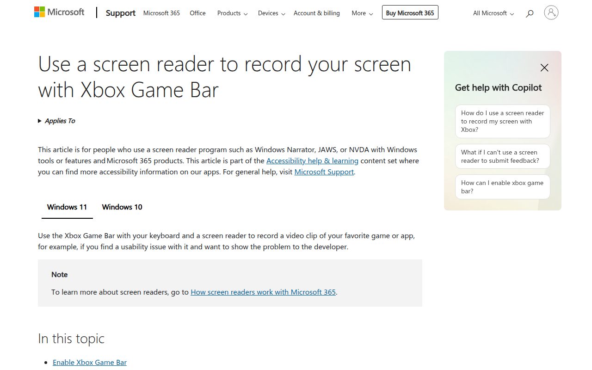Go to Microsoft 365 in navigation
The height and width of the screenshot is (370, 592).
click(161, 13)
